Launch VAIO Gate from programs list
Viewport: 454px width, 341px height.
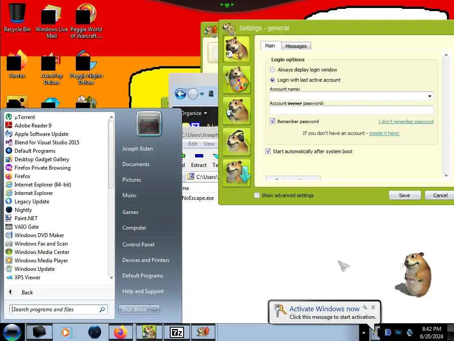[26, 227]
